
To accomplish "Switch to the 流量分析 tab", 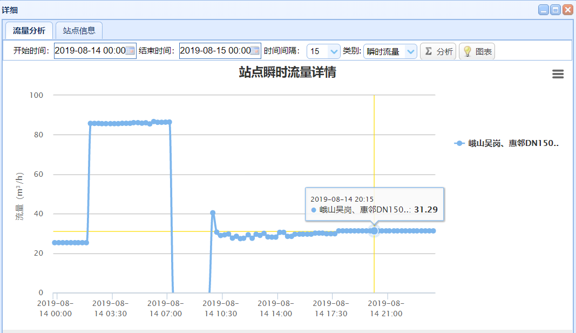I will click(x=29, y=30).
